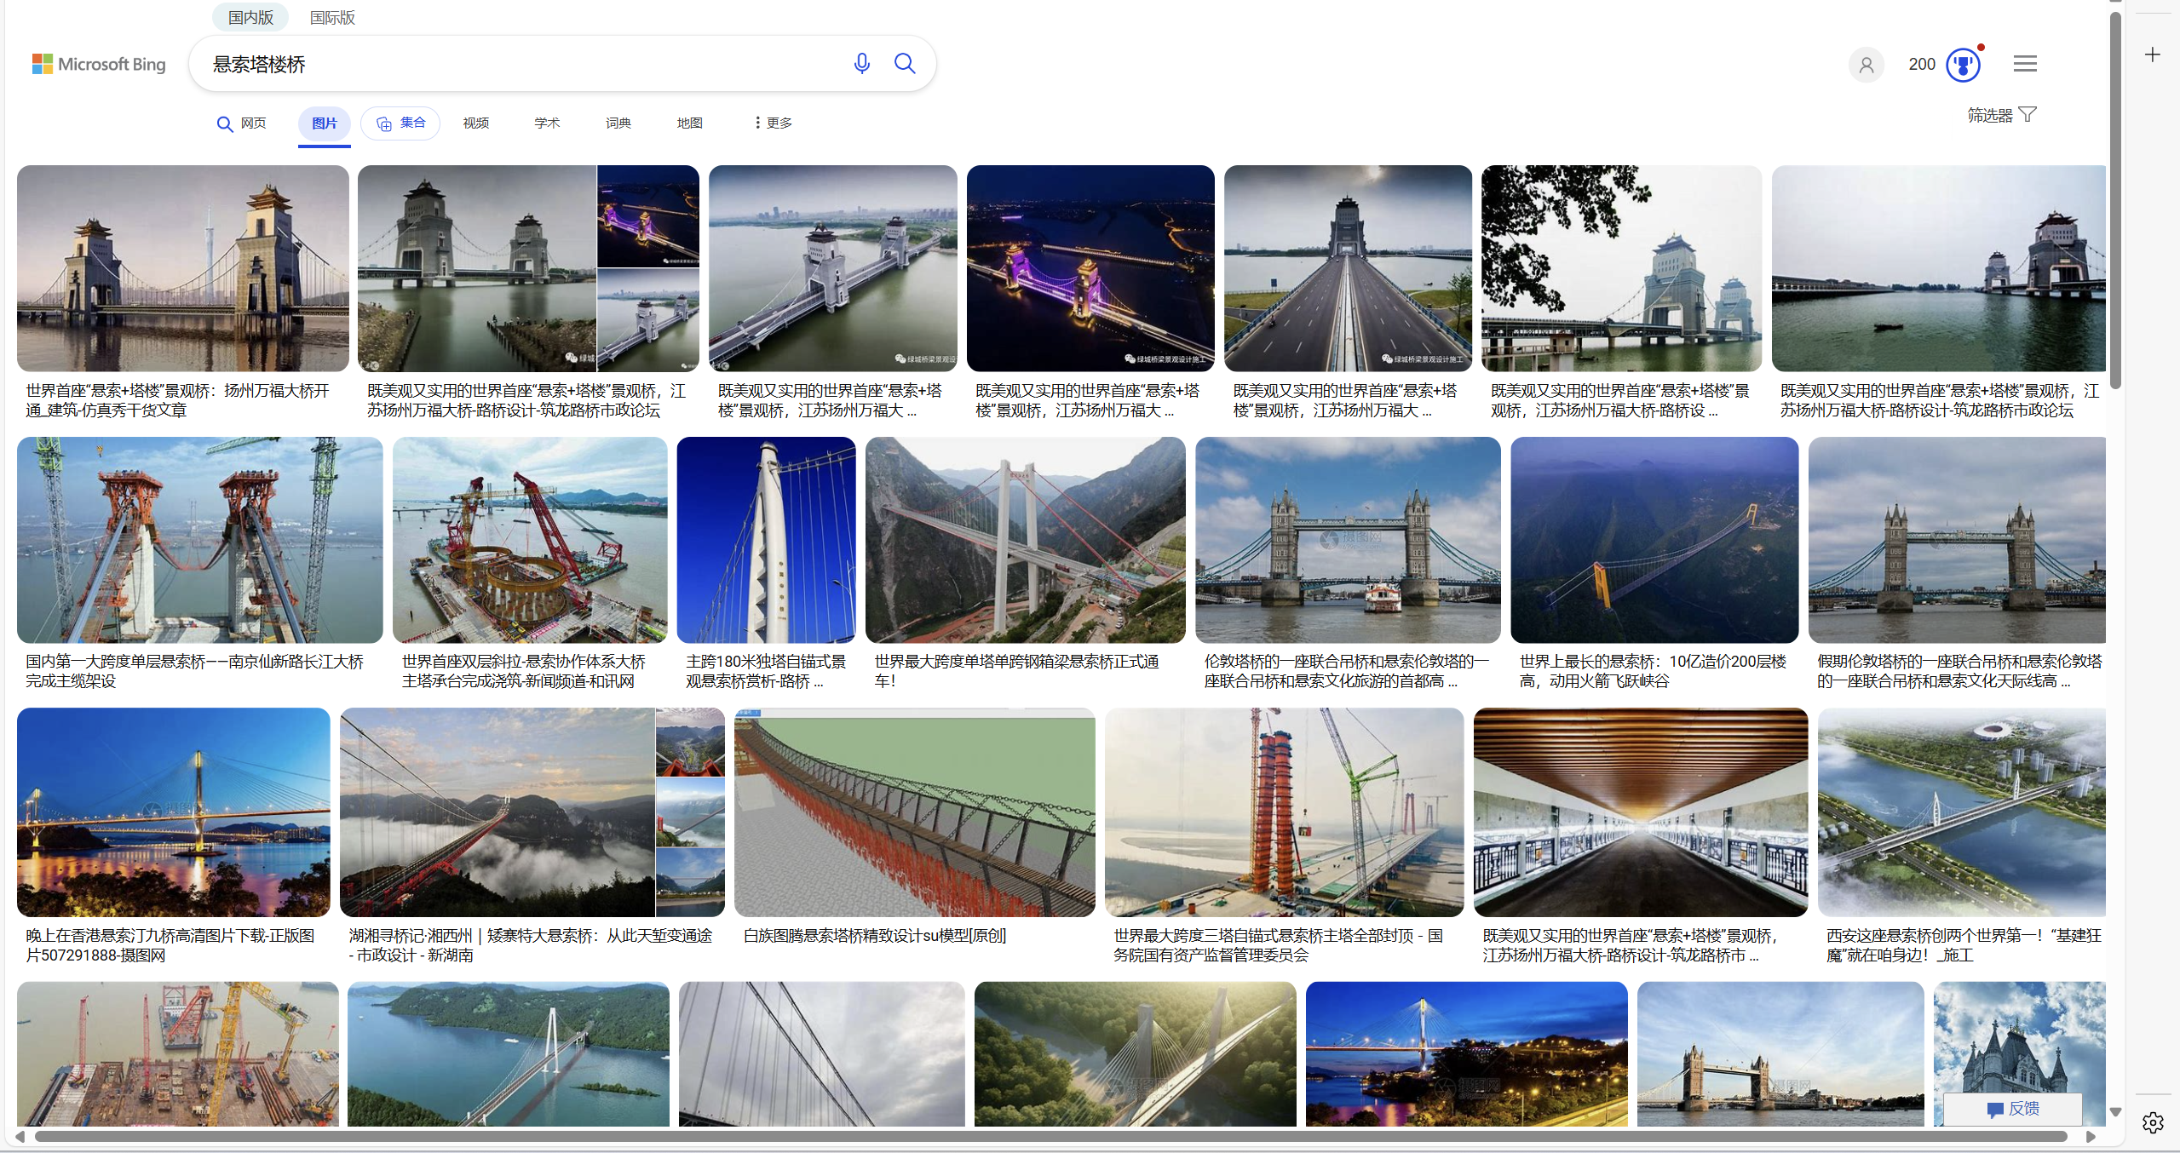Open the user account sign-in icon

tap(1866, 65)
